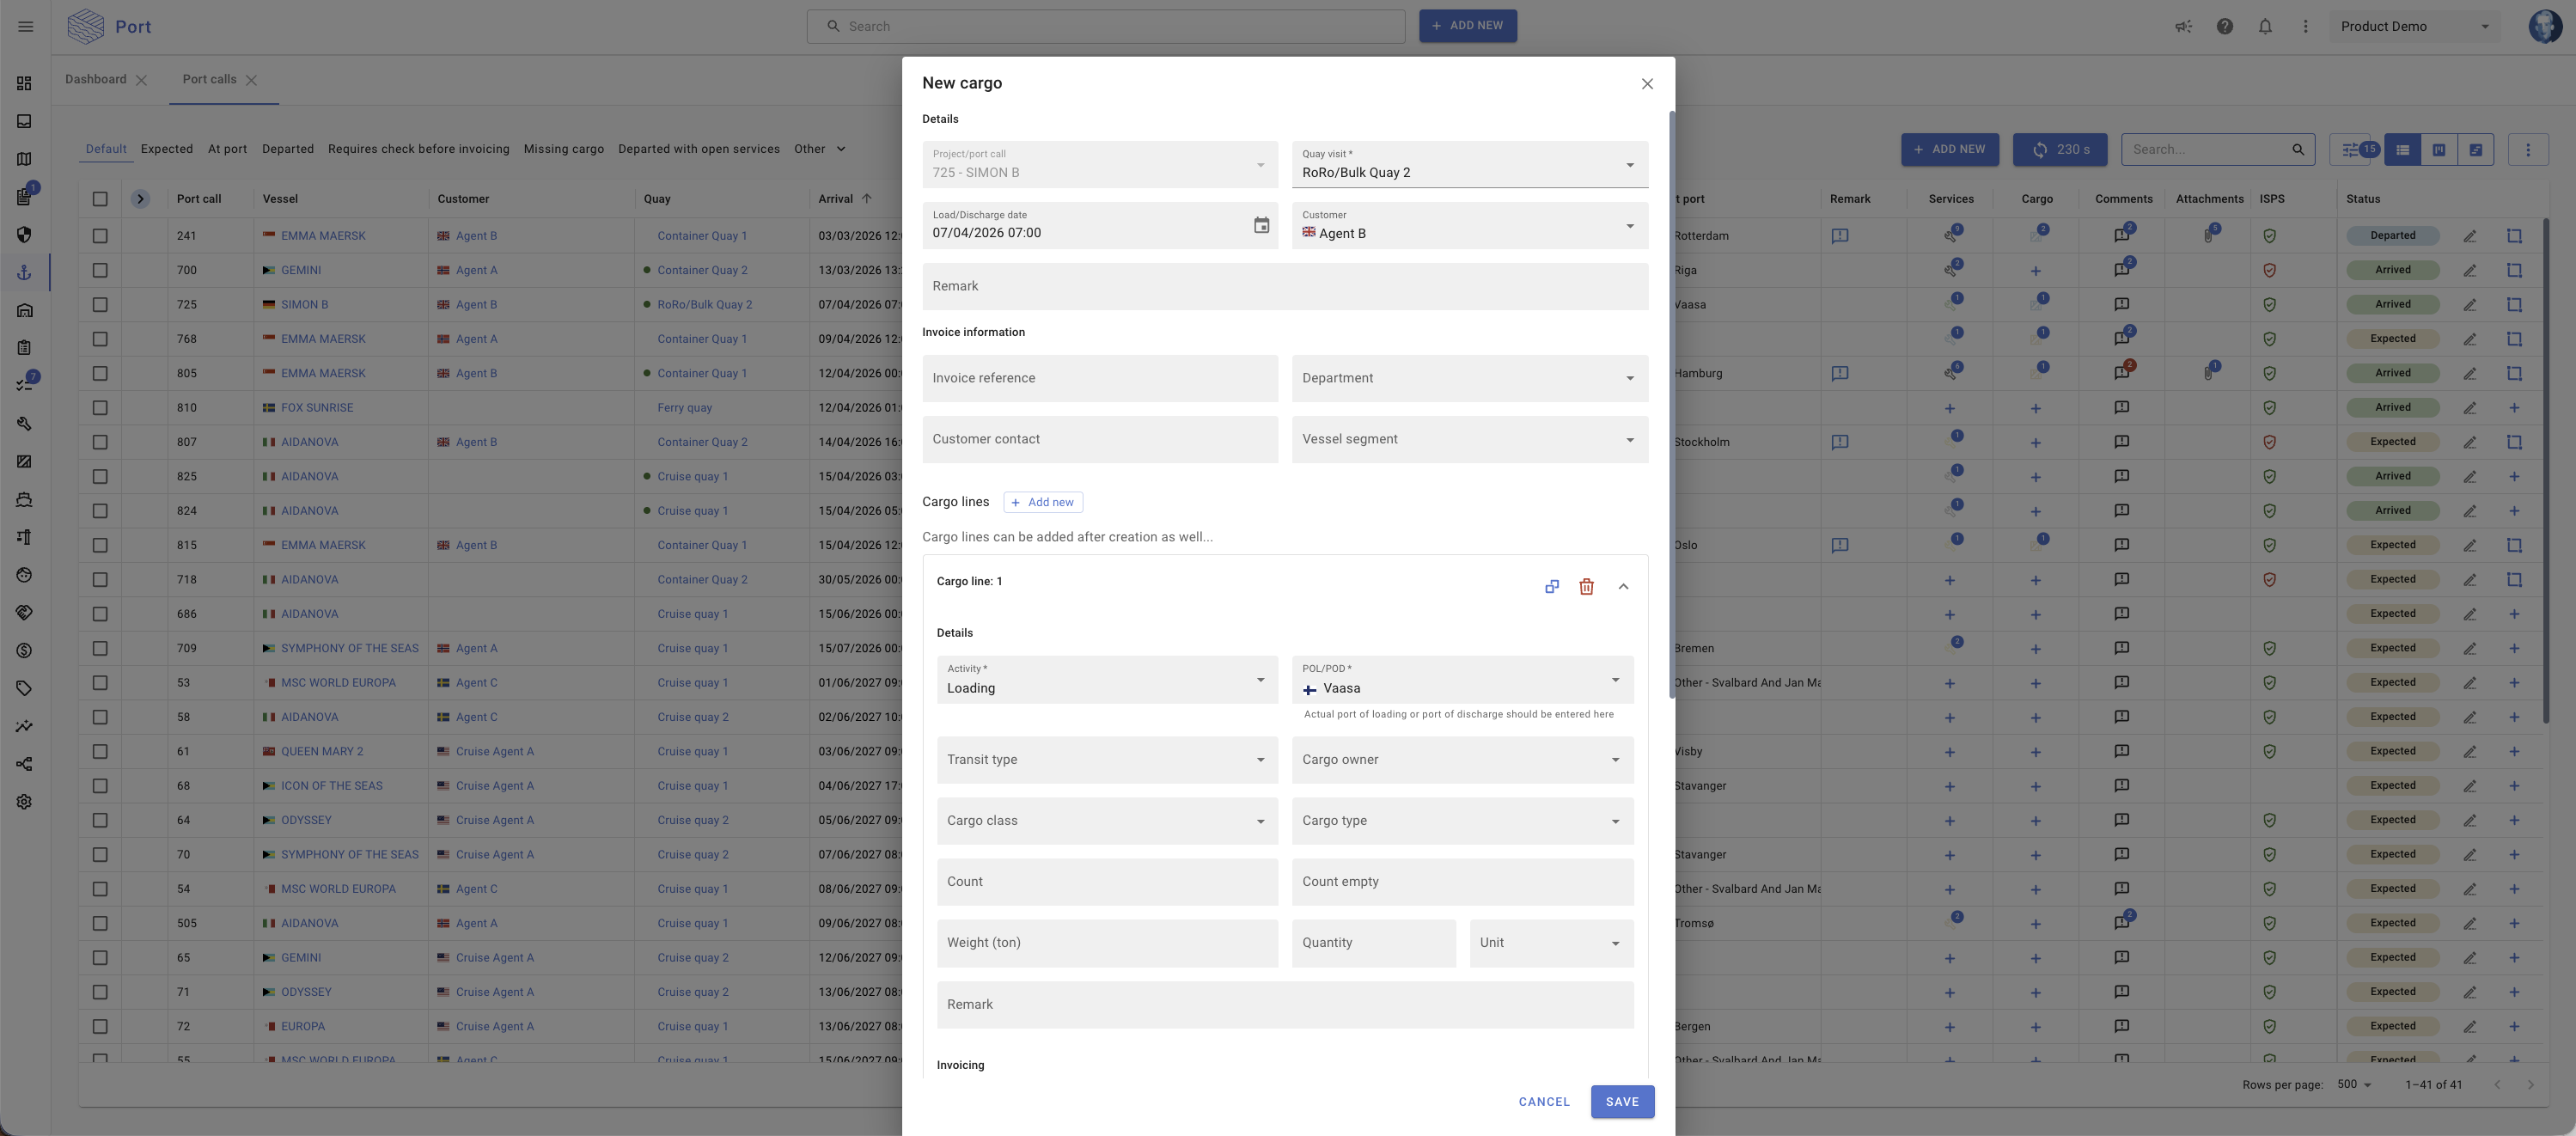This screenshot has width=2576, height=1136.
Task: Click edit pencil for port call 241
Action: click(x=2469, y=236)
